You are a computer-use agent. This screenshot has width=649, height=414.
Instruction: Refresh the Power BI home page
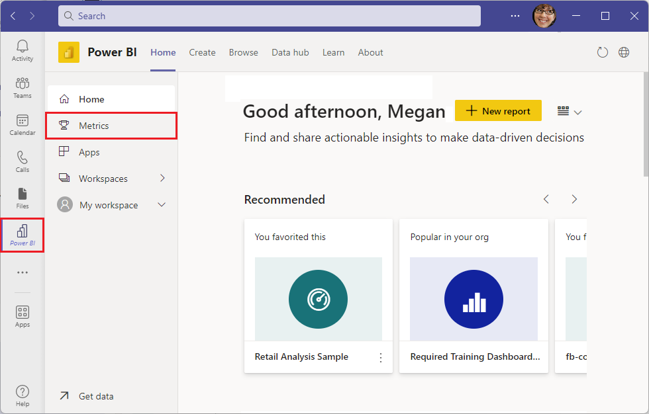602,52
